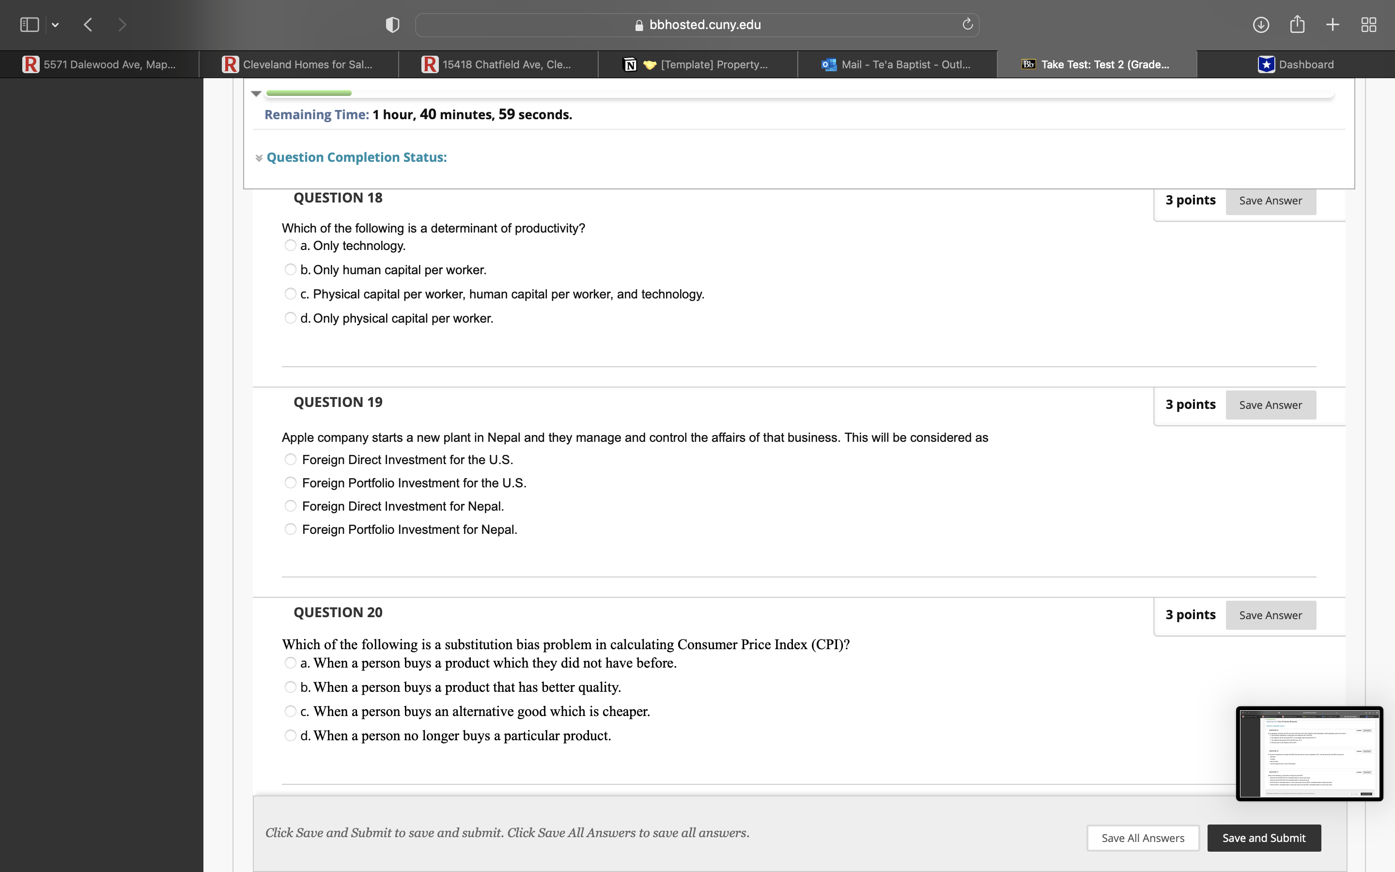Image resolution: width=1395 pixels, height=872 pixels.
Task: Expand Question Completion Status section
Action: (x=356, y=157)
